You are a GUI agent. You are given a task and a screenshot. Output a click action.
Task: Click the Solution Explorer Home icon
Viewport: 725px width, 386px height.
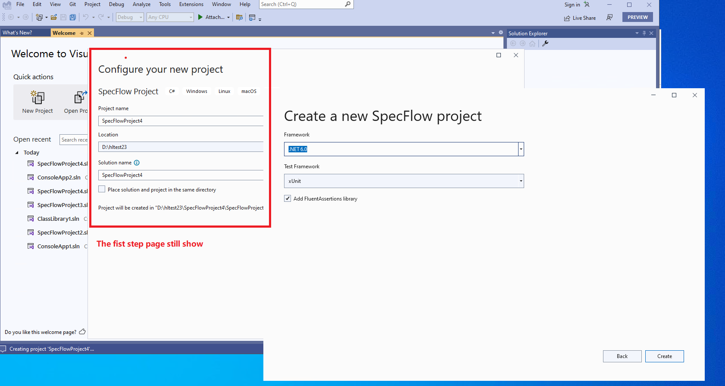[532, 43]
